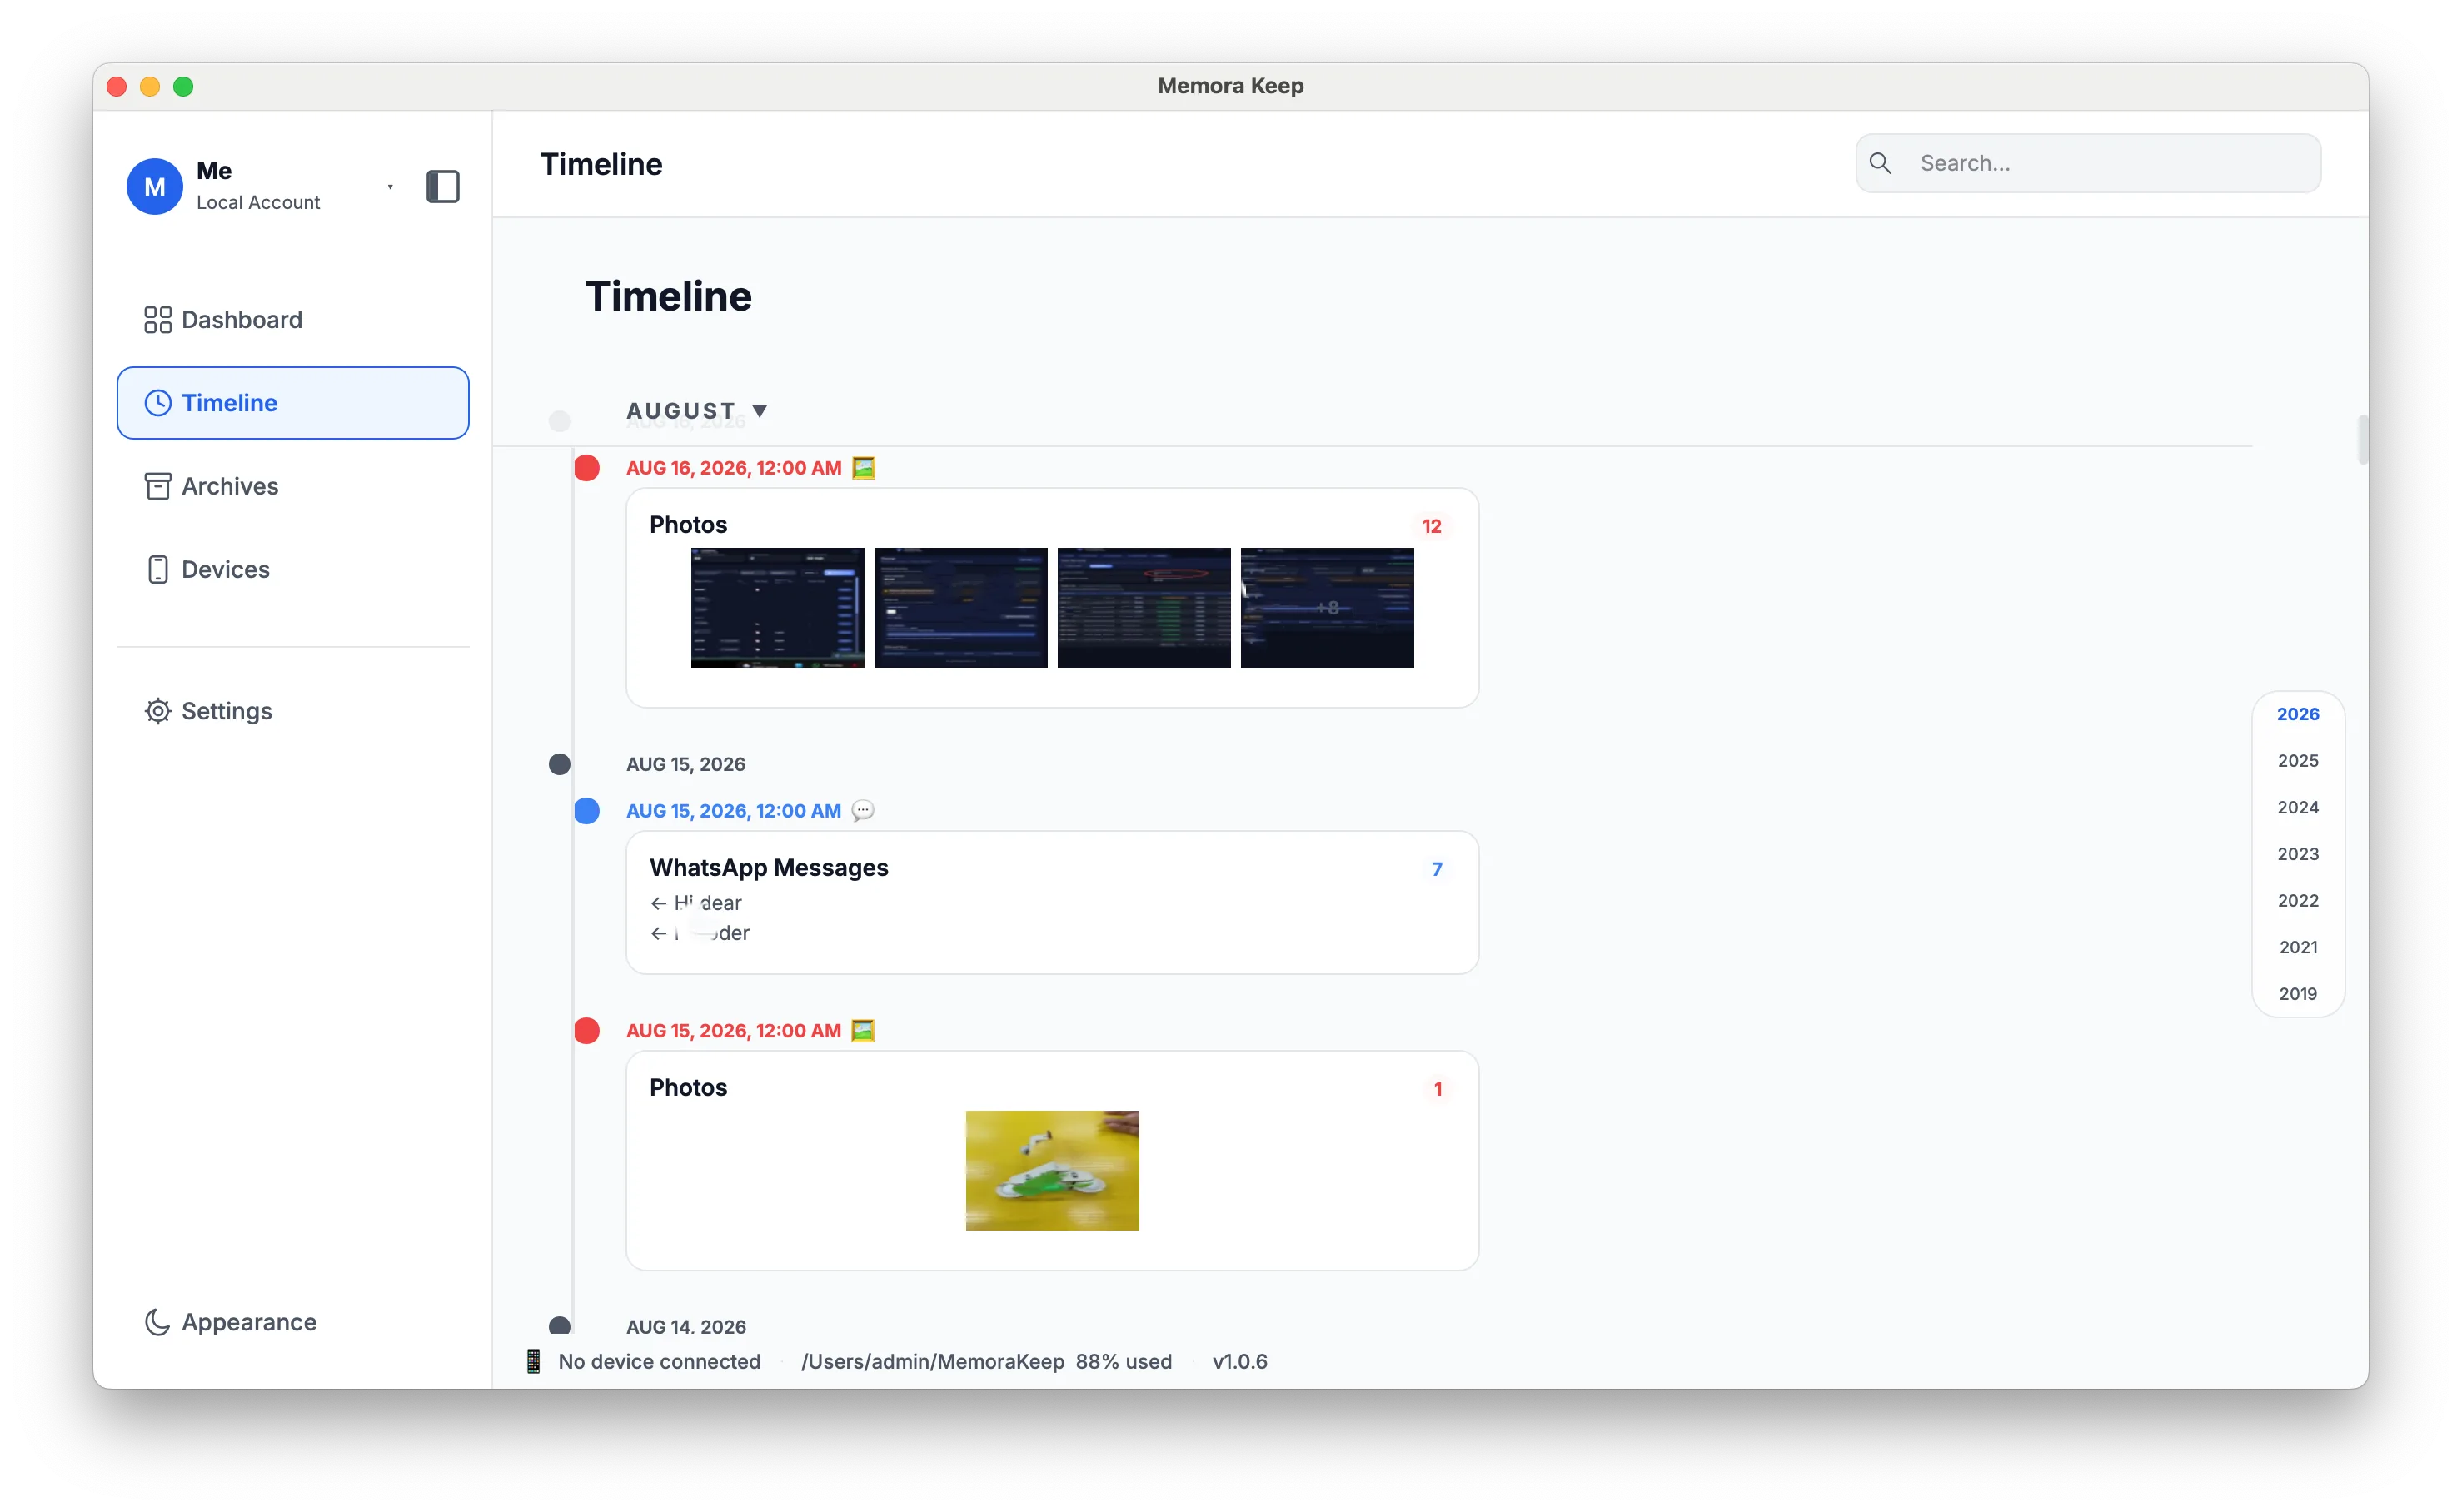The image size is (2462, 1512).
Task: Click the Appearance moon icon
Action: (157, 1322)
